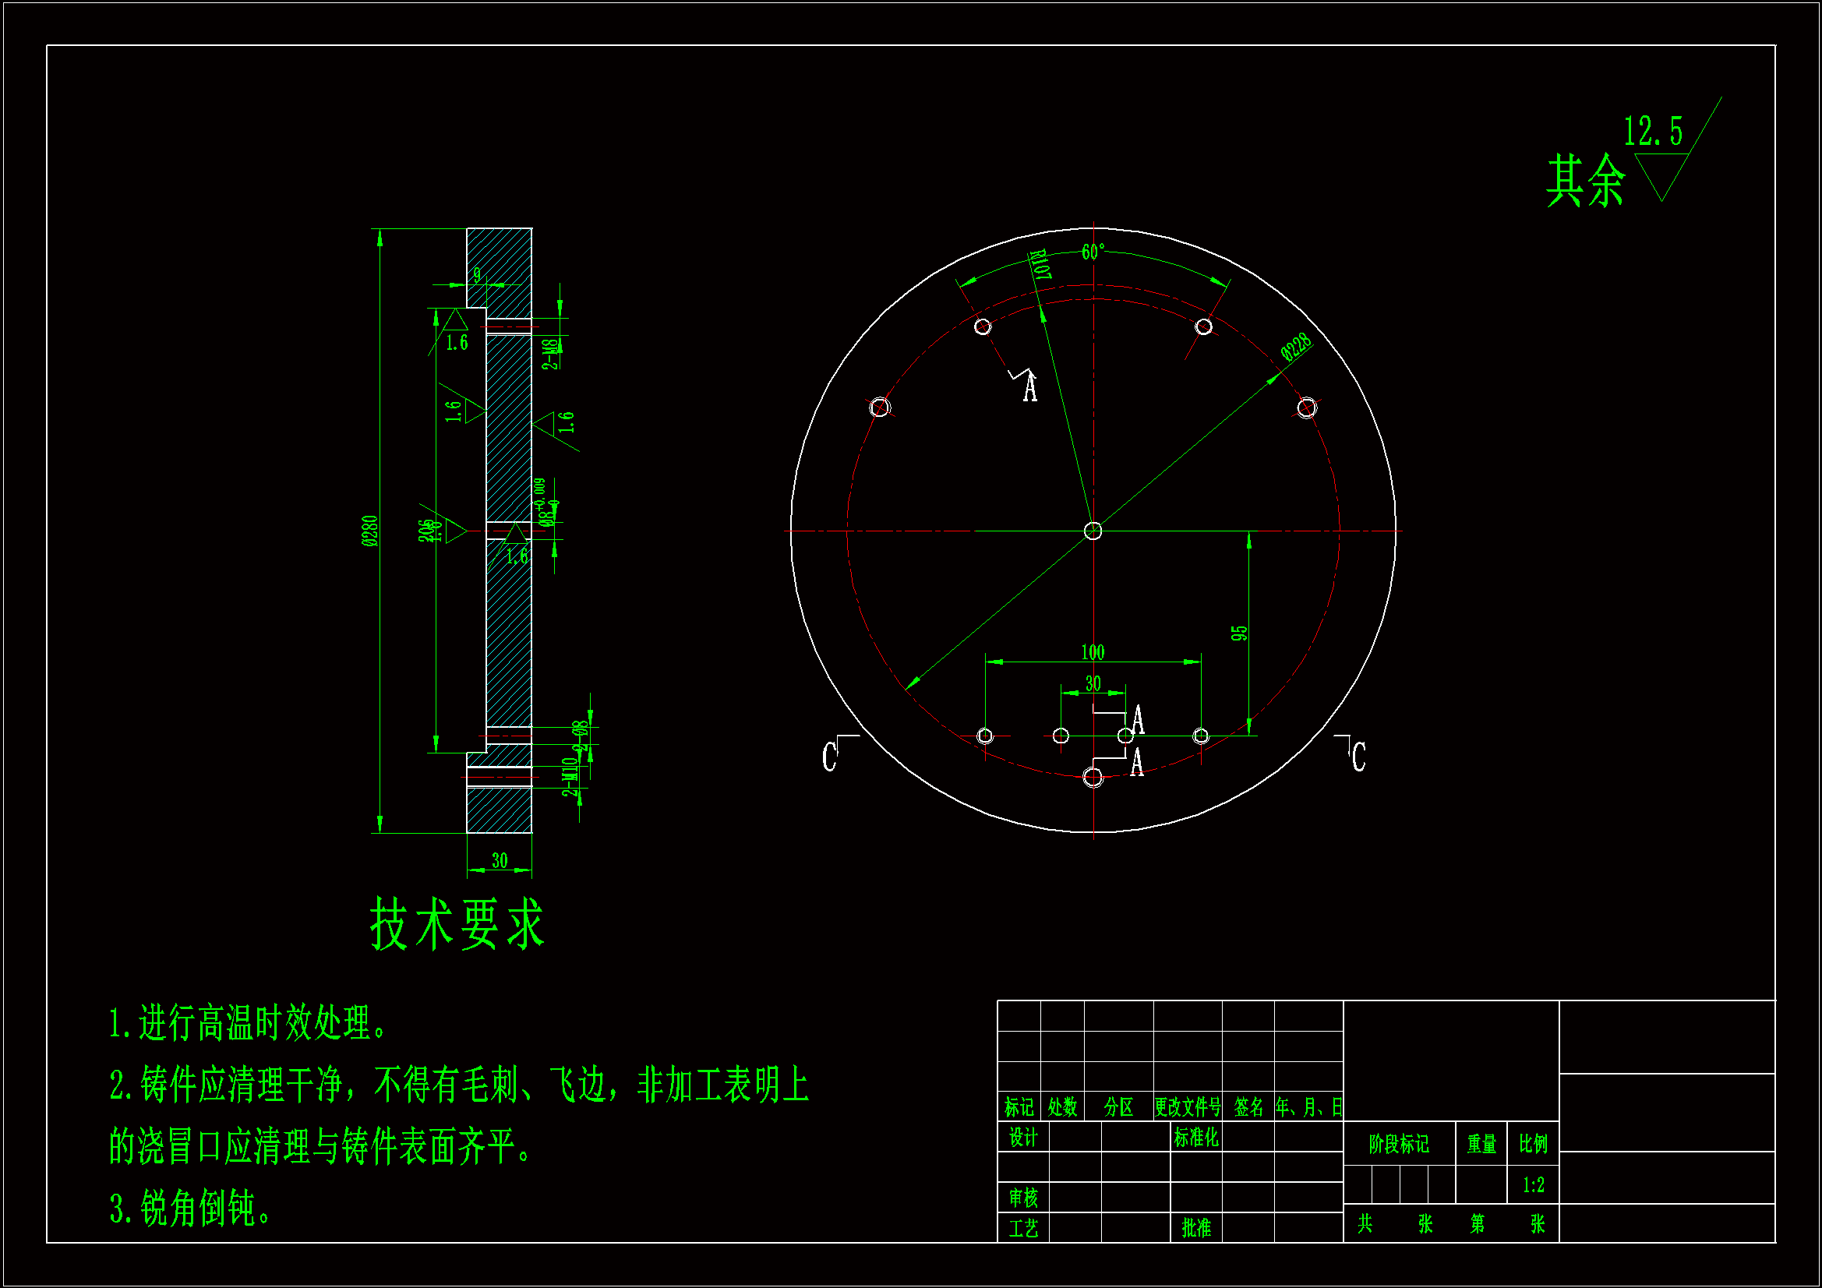Click the left section marker C
This screenshot has height=1288, width=1822.
(829, 757)
